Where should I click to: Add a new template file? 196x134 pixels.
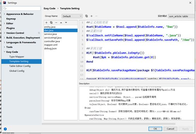pos(46,23)
